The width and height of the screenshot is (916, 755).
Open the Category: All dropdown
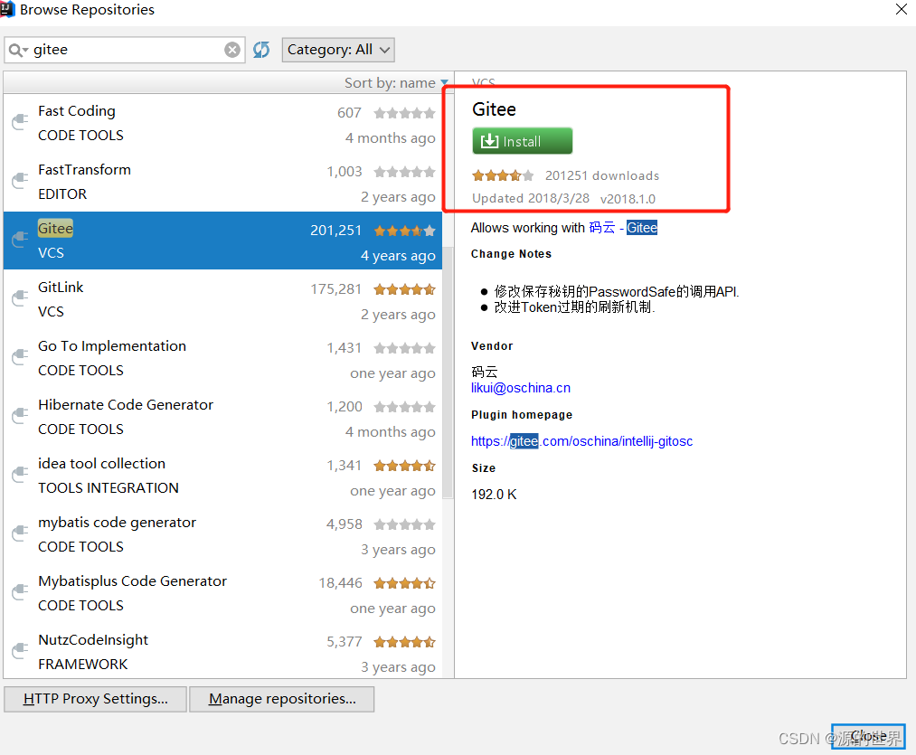pos(338,50)
